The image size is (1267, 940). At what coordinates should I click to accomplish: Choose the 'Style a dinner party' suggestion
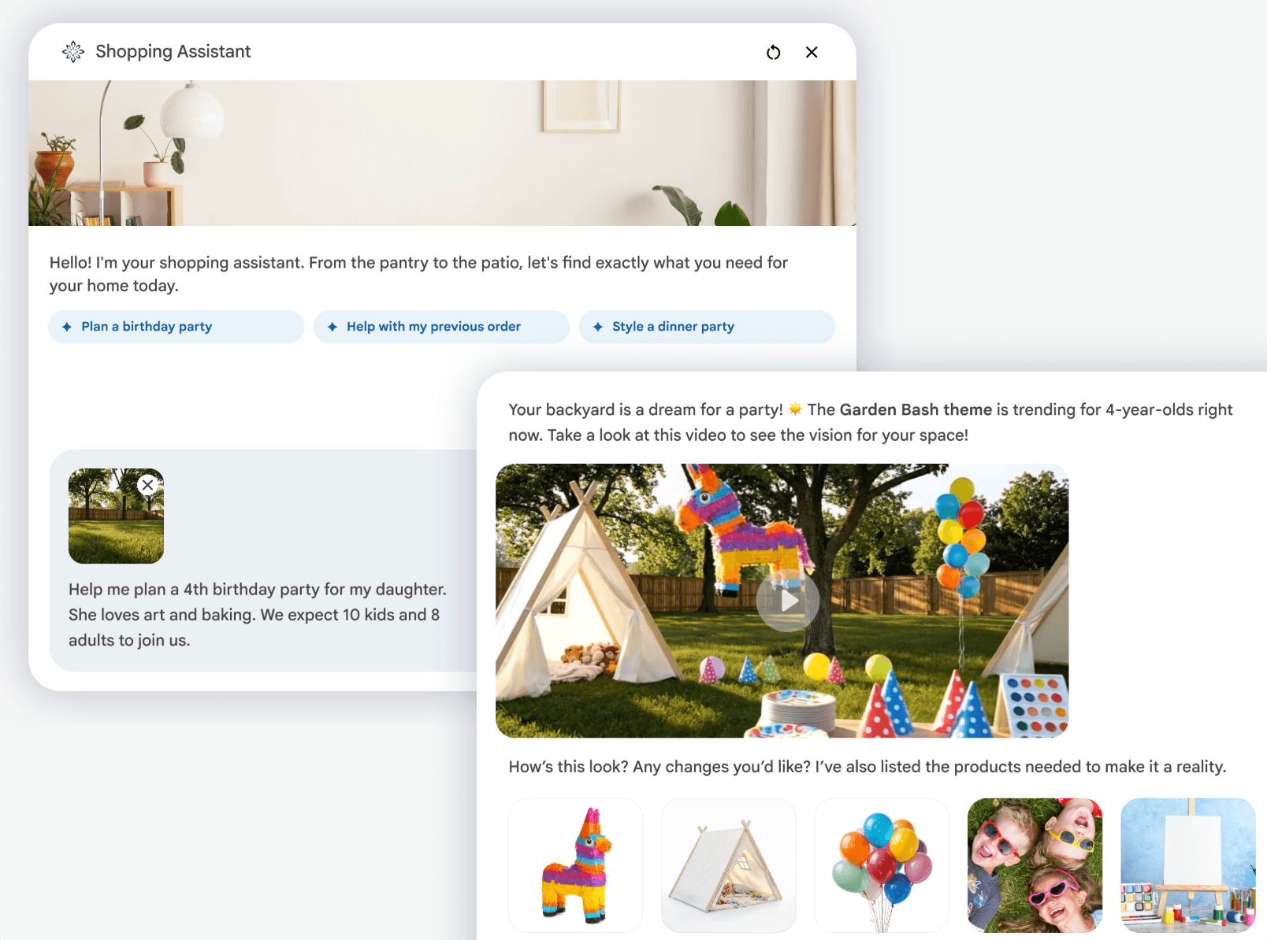click(707, 327)
